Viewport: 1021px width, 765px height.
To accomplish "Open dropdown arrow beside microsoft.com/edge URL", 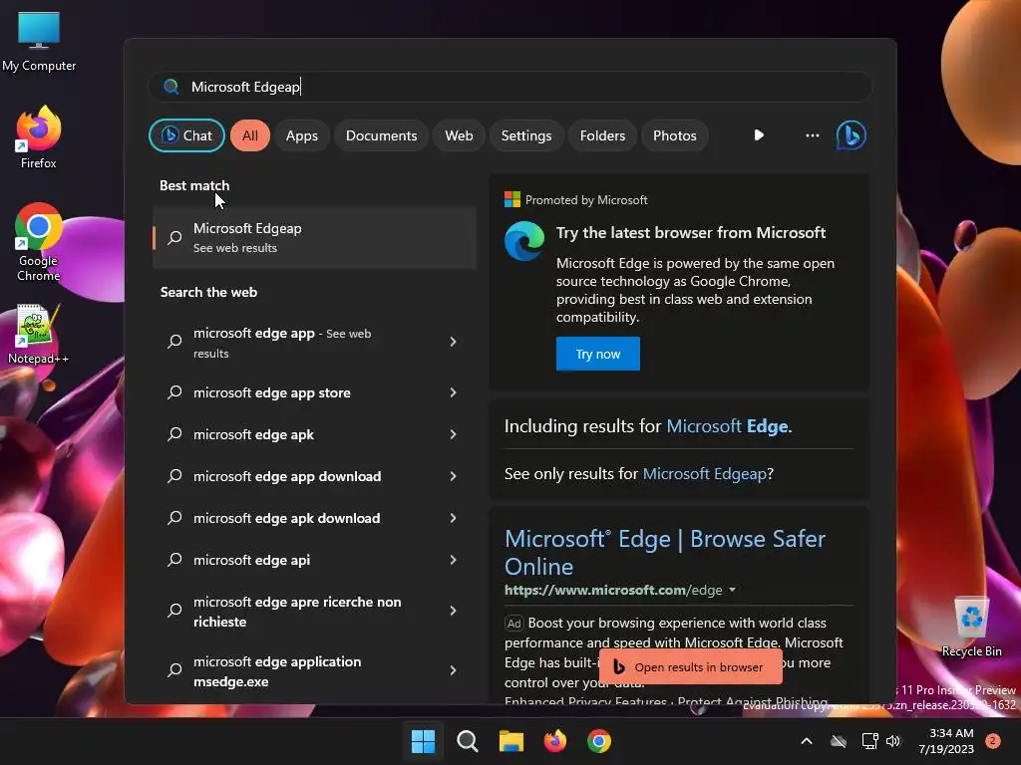I will coord(733,590).
